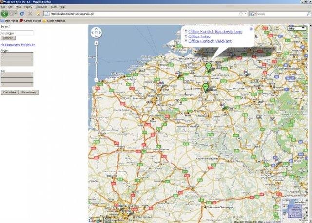This screenshot has height=223, width=312.
Task: Pan the map left with arrow control
Action: coord(93,33)
